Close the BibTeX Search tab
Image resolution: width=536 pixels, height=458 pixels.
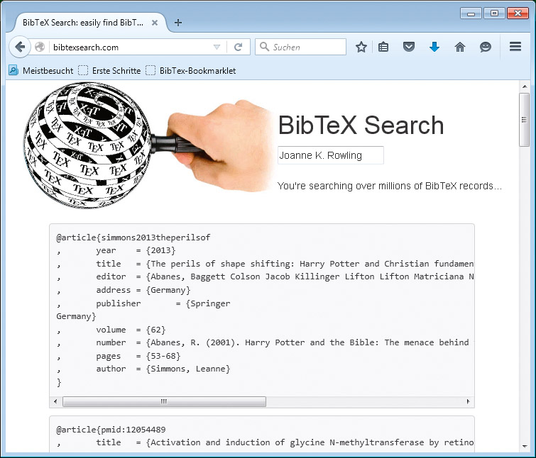(155, 23)
